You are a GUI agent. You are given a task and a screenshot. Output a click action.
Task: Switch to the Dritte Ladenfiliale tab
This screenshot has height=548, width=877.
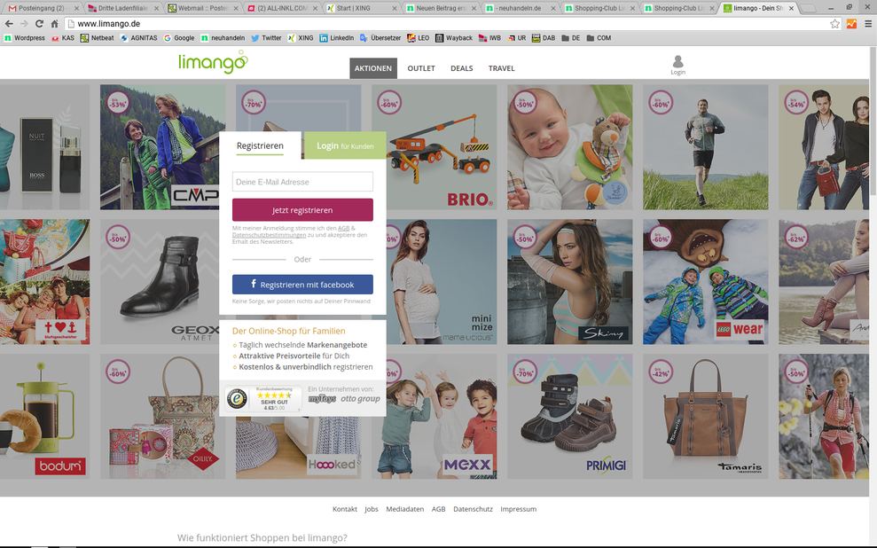point(123,8)
